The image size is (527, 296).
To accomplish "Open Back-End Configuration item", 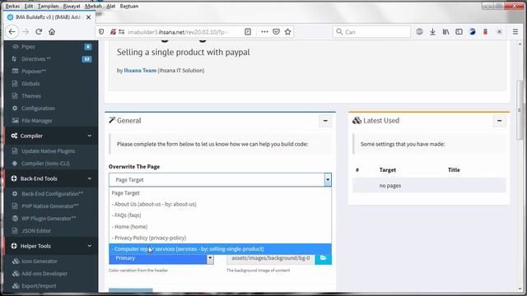I will click(51, 194).
